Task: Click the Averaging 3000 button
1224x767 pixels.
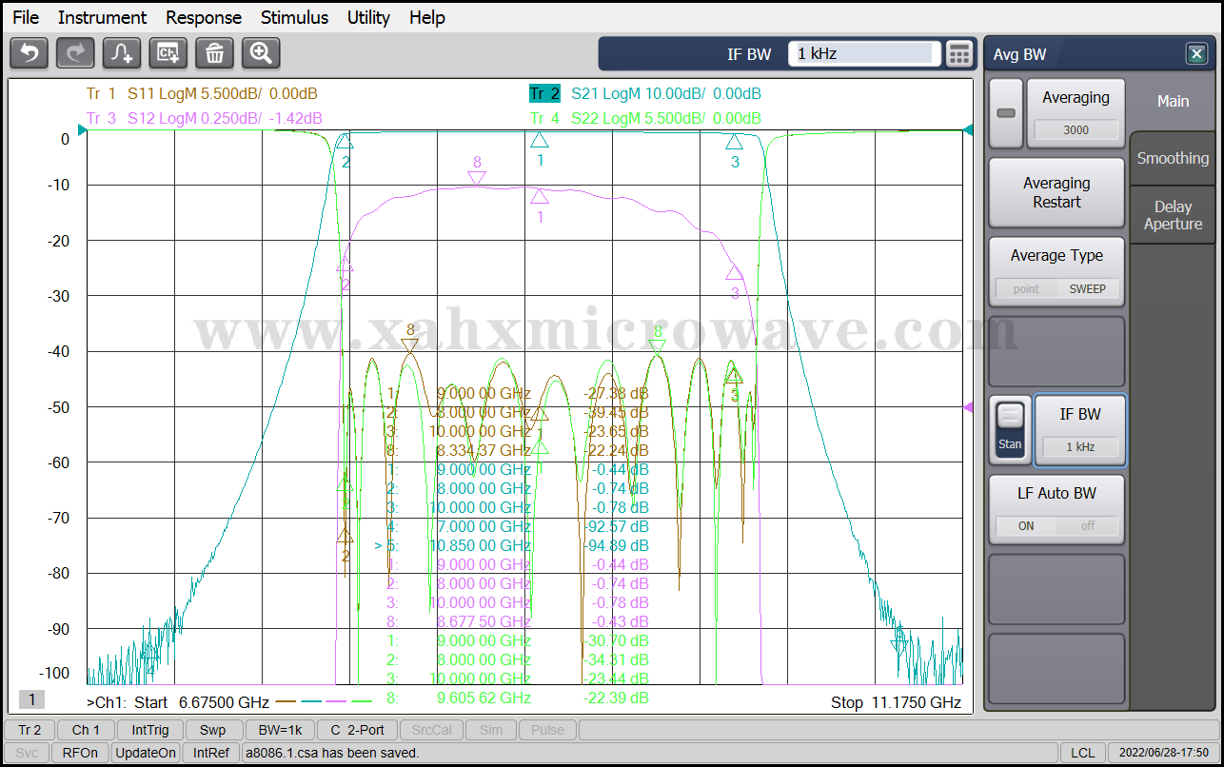Action: [x=1076, y=113]
